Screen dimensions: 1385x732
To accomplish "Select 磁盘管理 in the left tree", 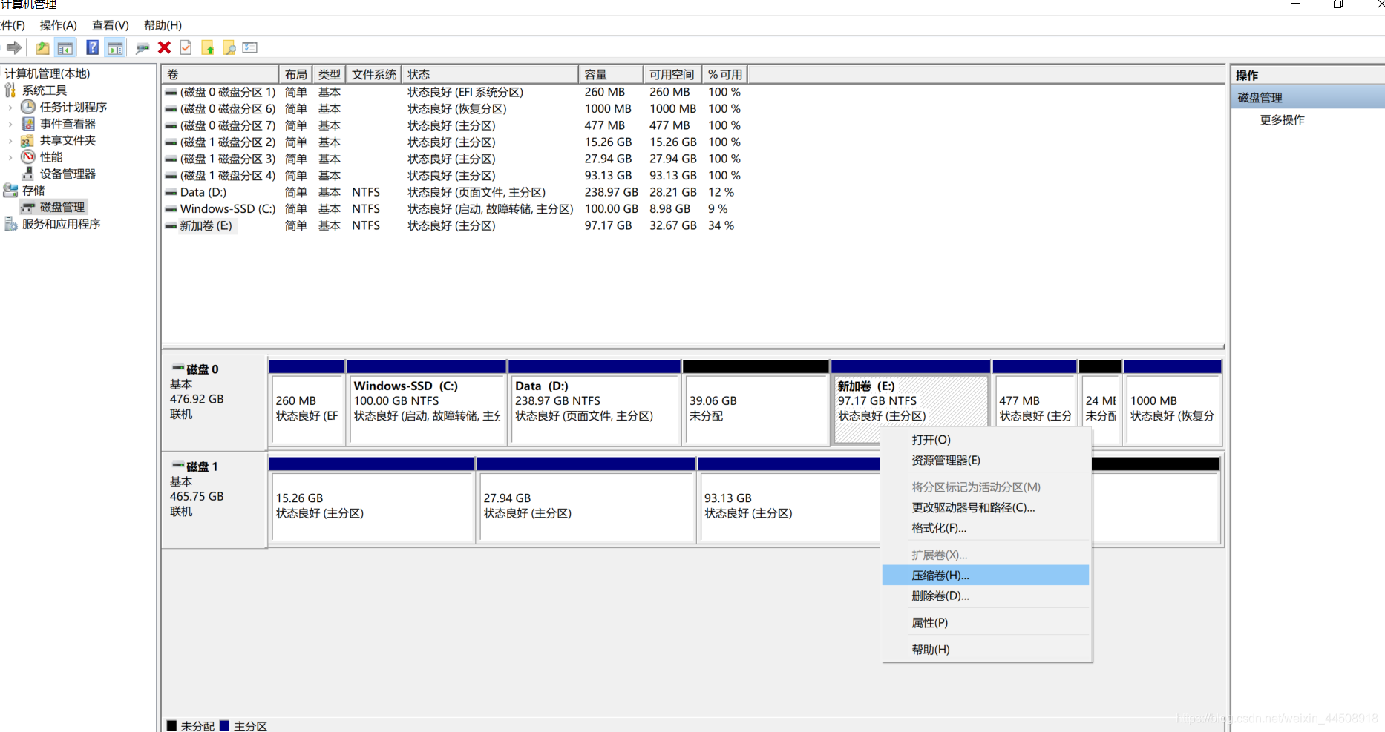I will (x=62, y=208).
